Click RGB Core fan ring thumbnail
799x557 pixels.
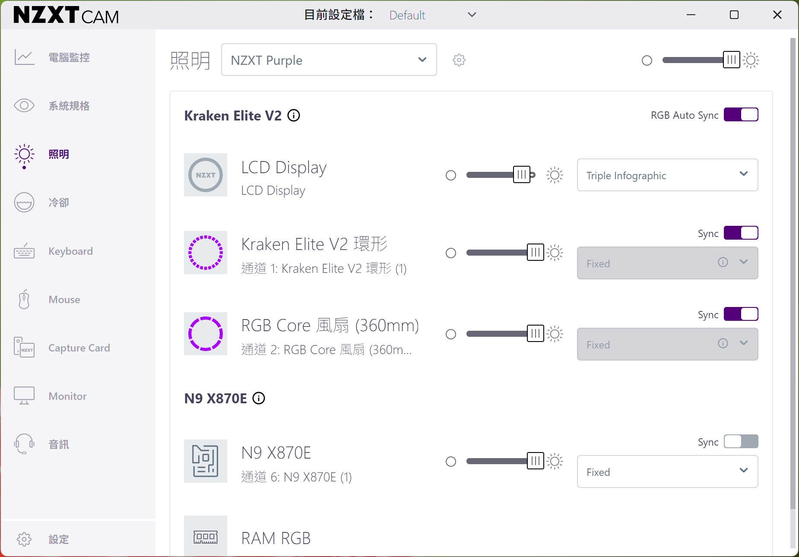[206, 334]
